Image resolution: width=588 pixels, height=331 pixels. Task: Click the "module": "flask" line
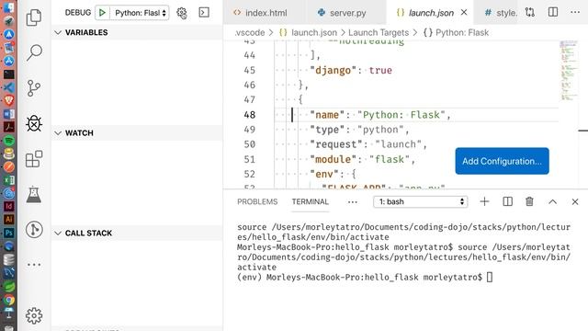point(363,159)
